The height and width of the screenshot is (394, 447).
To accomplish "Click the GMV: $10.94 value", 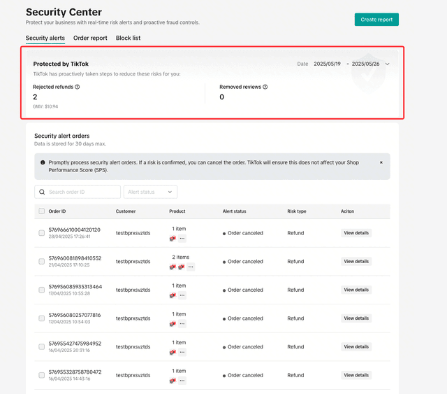I will pyautogui.click(x=45, y=106).
